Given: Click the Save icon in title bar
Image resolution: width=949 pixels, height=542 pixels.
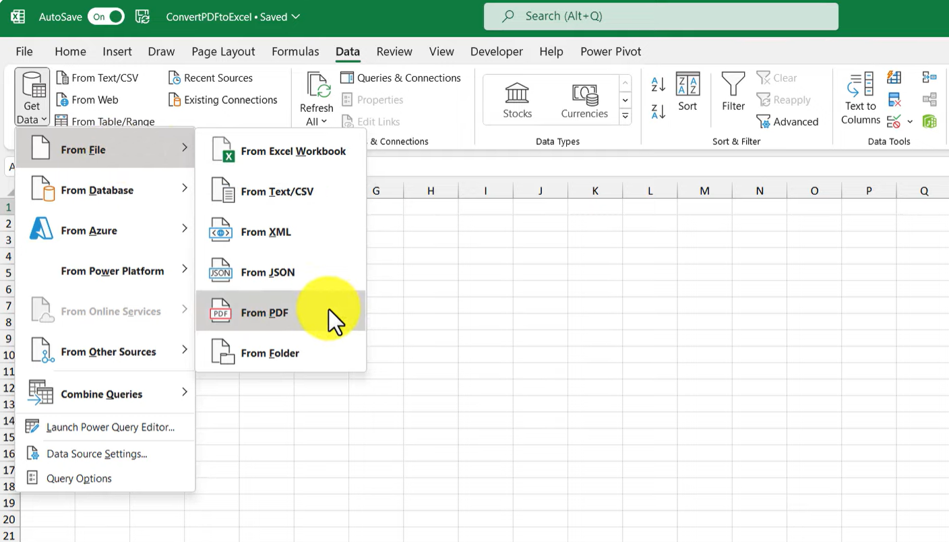Looking at the screenshot, I should pos(142,17).
